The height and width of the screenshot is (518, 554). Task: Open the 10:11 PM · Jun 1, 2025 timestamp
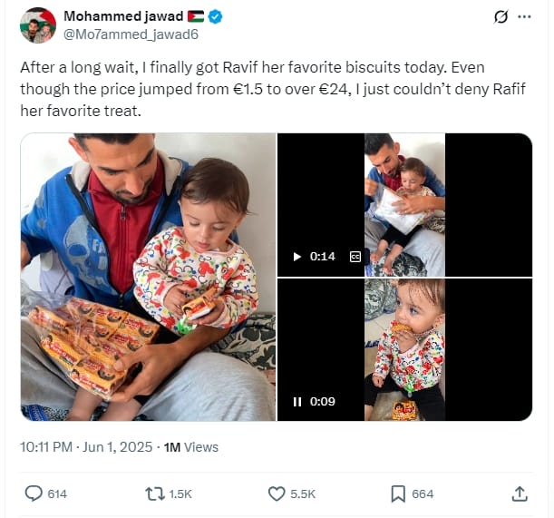[86, 447]
